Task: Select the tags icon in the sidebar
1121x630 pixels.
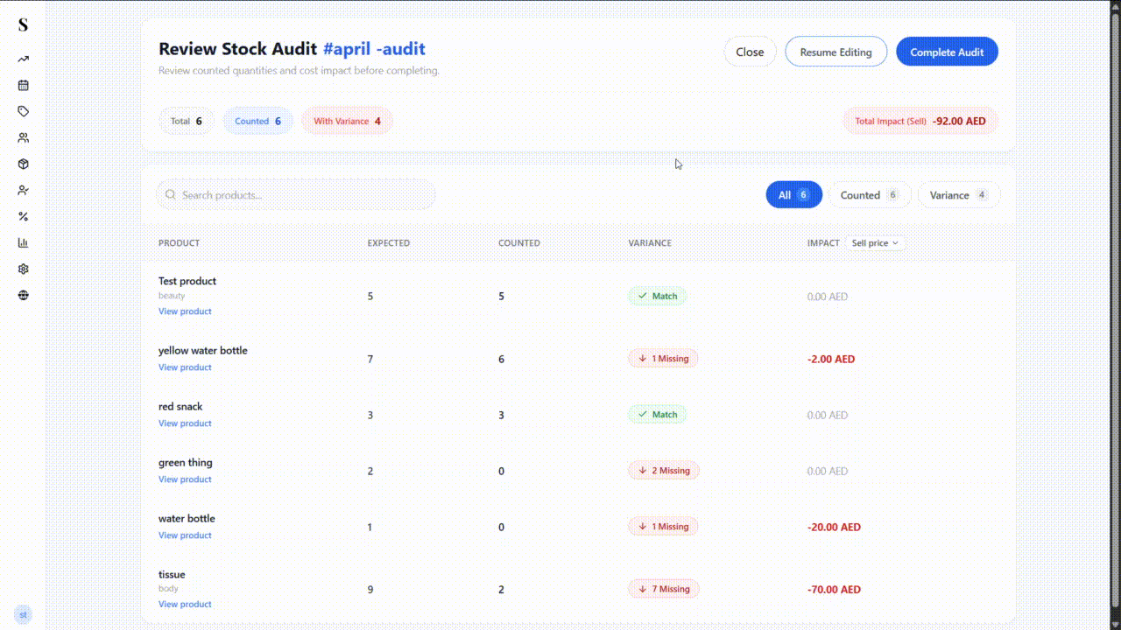Action: click(22, 111)
